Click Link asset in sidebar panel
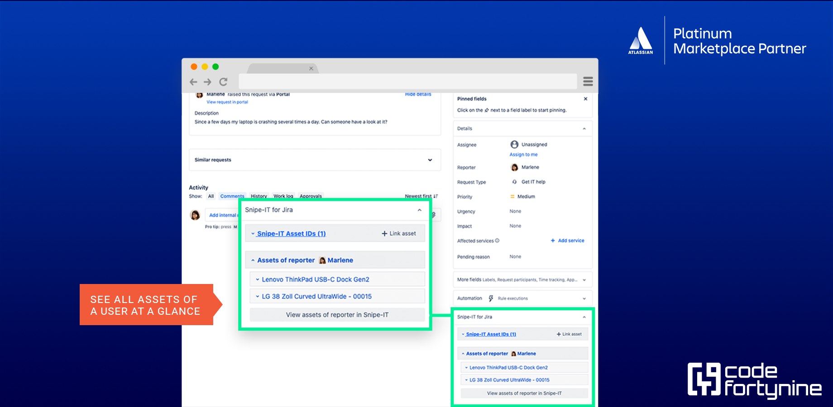Screen dimensions: 833x407 [x=569, y=334]
